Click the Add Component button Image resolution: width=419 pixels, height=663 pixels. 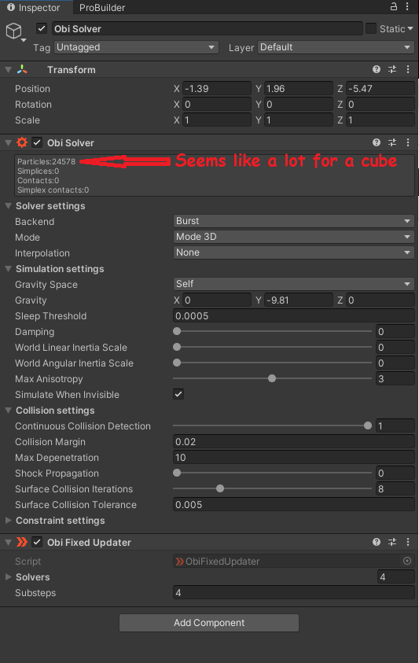209,622
